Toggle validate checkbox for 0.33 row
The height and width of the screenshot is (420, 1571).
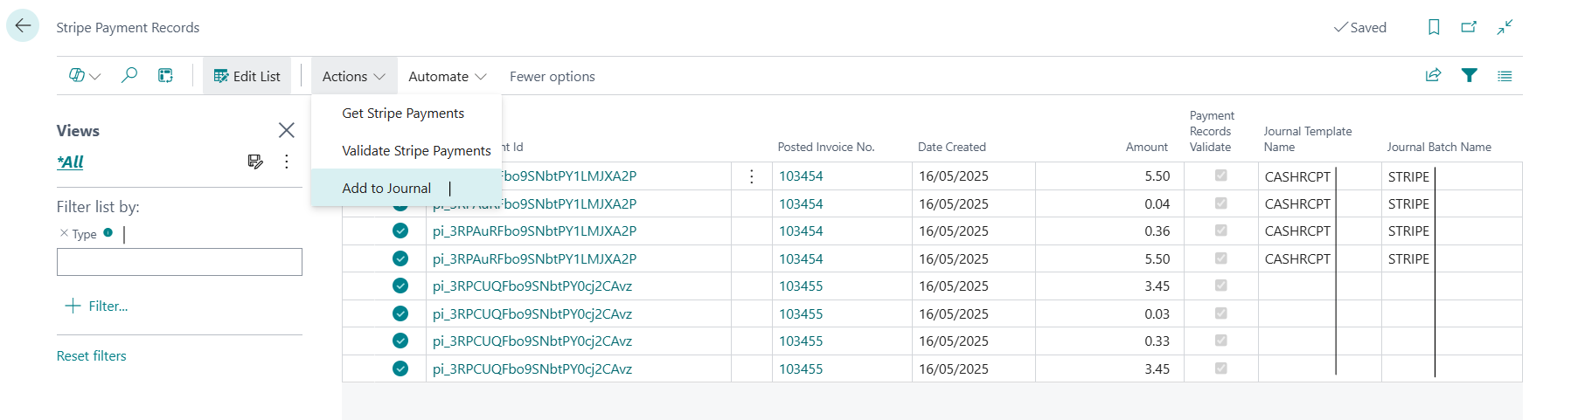tap(1221, 341)
